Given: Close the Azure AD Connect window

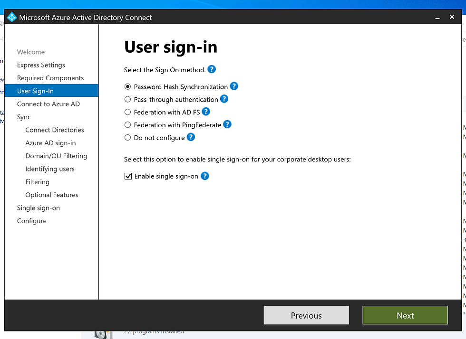Looking at the screenshot, I should 452,17.
